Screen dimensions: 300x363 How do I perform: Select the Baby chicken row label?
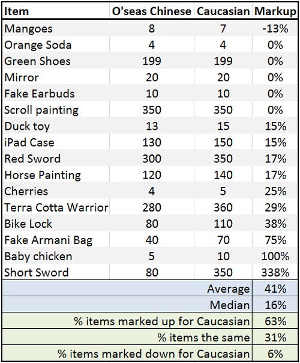56,256
